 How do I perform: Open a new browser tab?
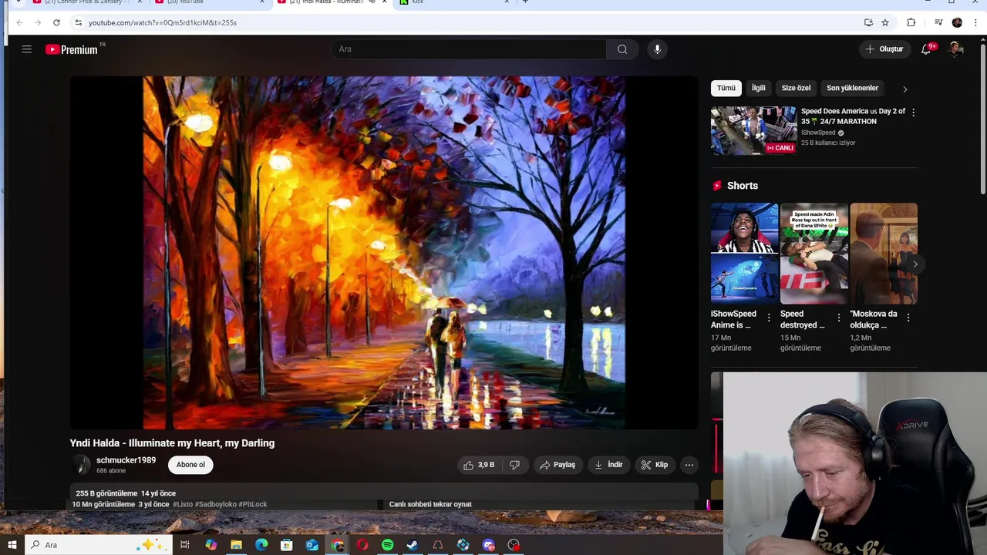(x=525, y=2)
